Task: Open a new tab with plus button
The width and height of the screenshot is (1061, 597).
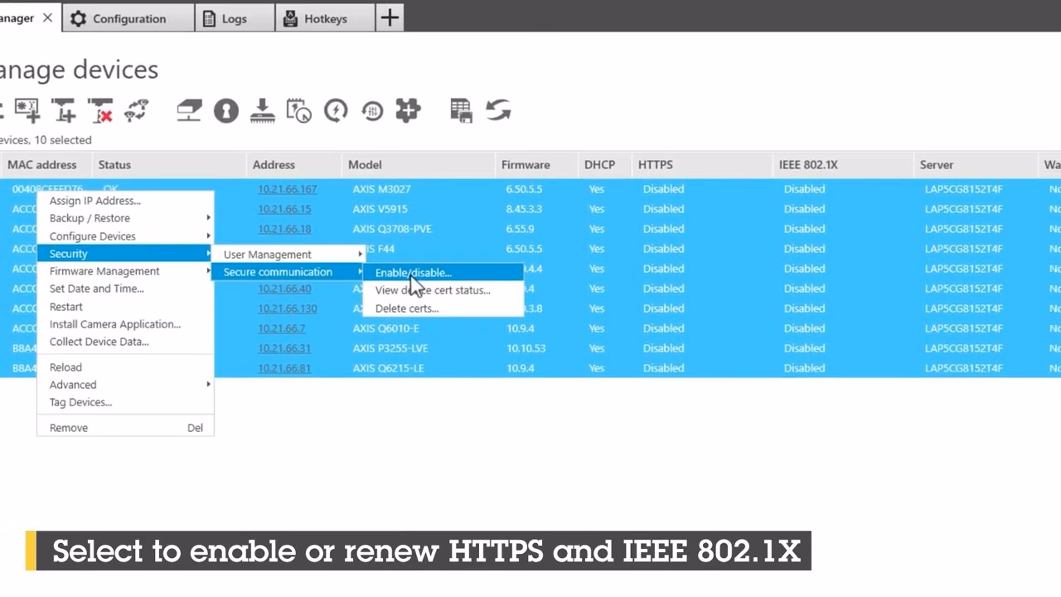Action: (390, 17)
